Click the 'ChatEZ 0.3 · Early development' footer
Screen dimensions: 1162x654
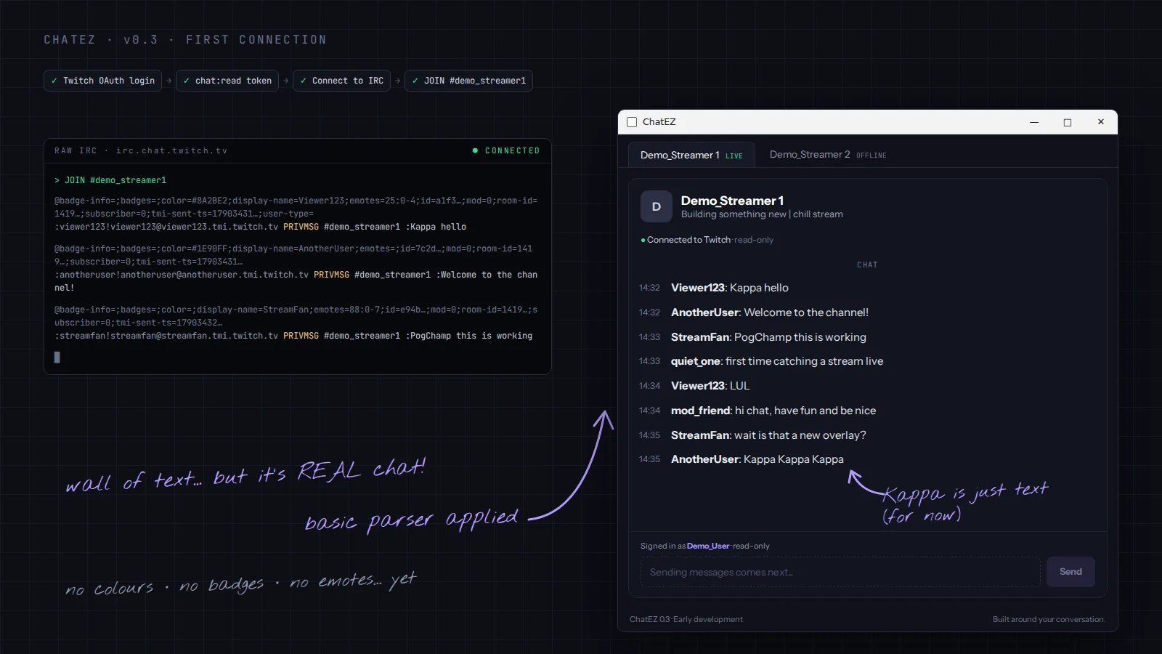pyautogui.click(x=686, y=619)
